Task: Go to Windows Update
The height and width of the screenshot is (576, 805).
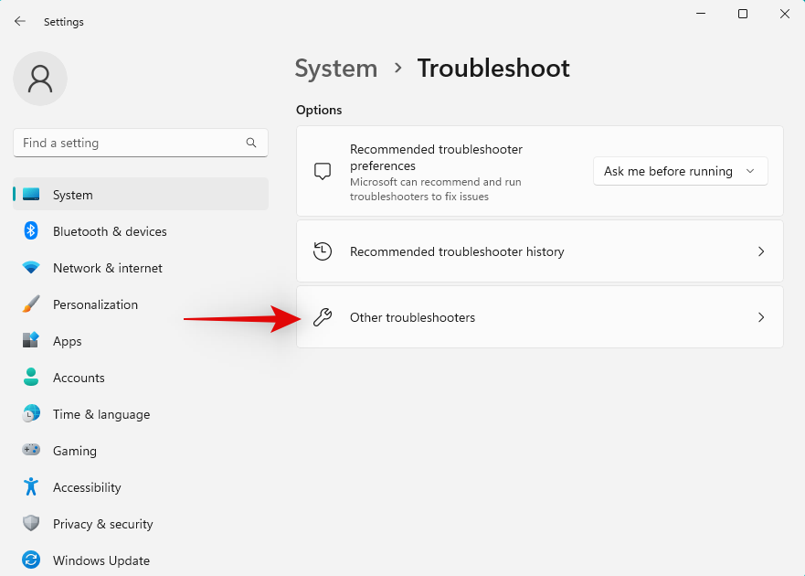Action: (140, 560)
